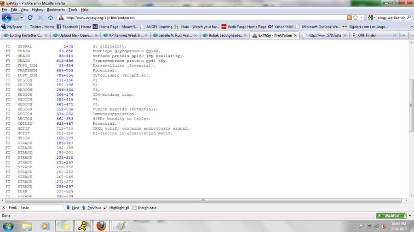Viewport: 414px width, 232px height.
Task: Toggle the Match case checkbox
Action: pos(134,208)
